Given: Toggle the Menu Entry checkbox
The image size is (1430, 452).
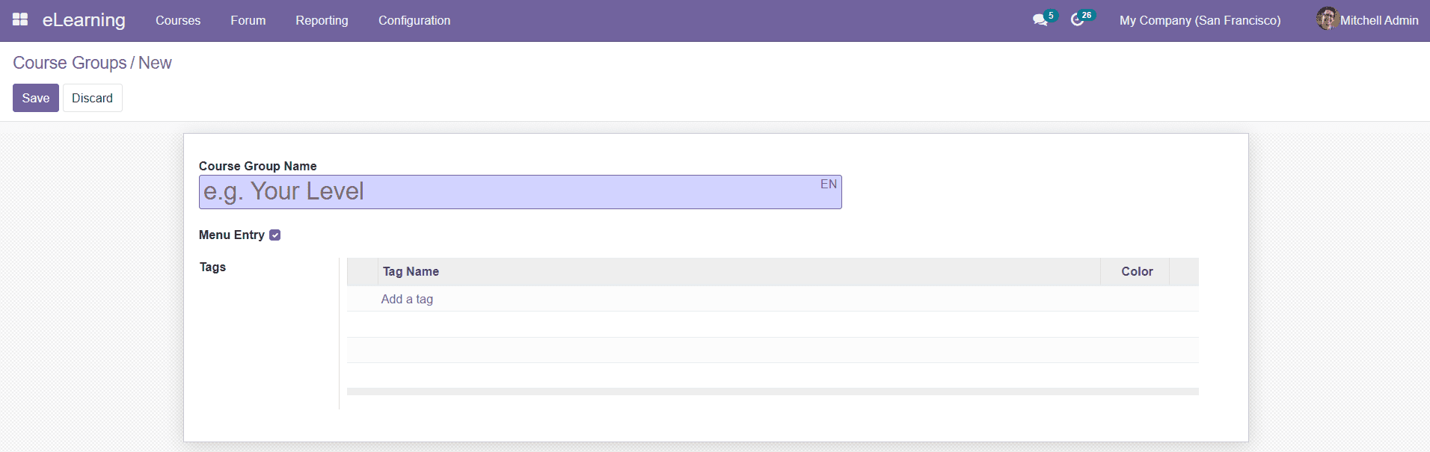Looking at the screenshot, I should tap(275, 234).
